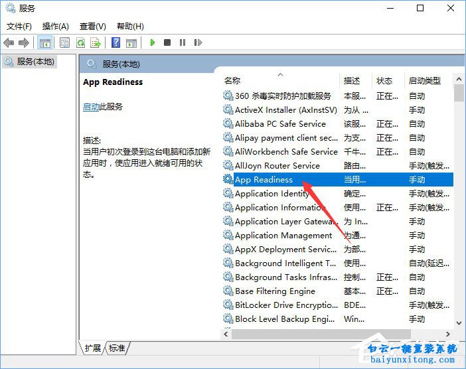Viewport: 466px width, 369px height.
Task: Click the vertical scrollbar up arrow
Action: (x=459, y=79)
